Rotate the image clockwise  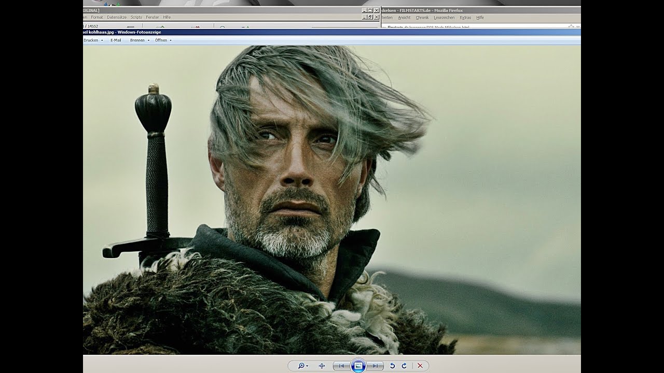click(404, 366)
